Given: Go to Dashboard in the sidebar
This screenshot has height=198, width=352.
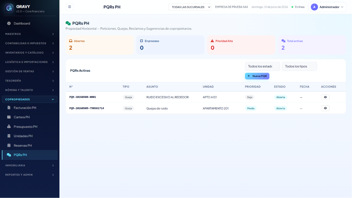Looking at the screenshot, I should coord(30,23).
